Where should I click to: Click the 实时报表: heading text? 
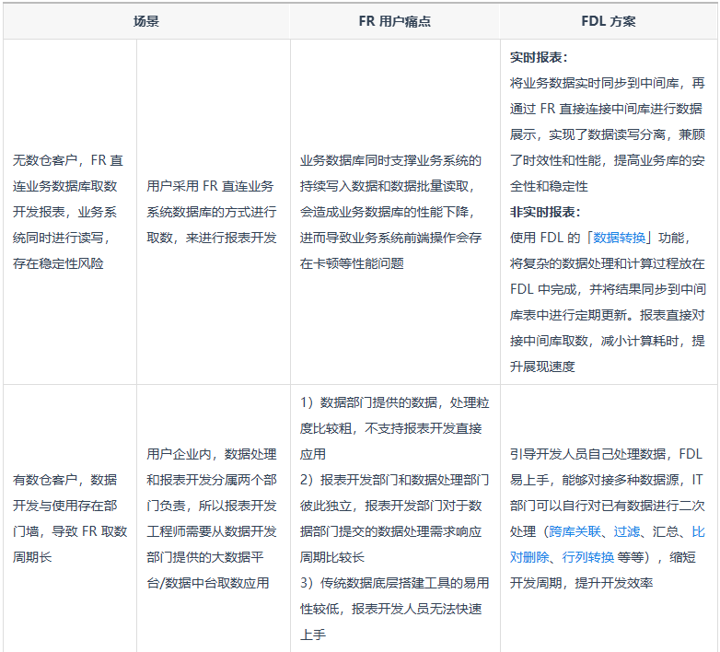click(539, 57)
